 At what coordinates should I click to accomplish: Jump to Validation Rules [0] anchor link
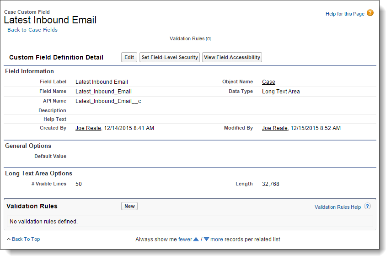pos(190,39)
